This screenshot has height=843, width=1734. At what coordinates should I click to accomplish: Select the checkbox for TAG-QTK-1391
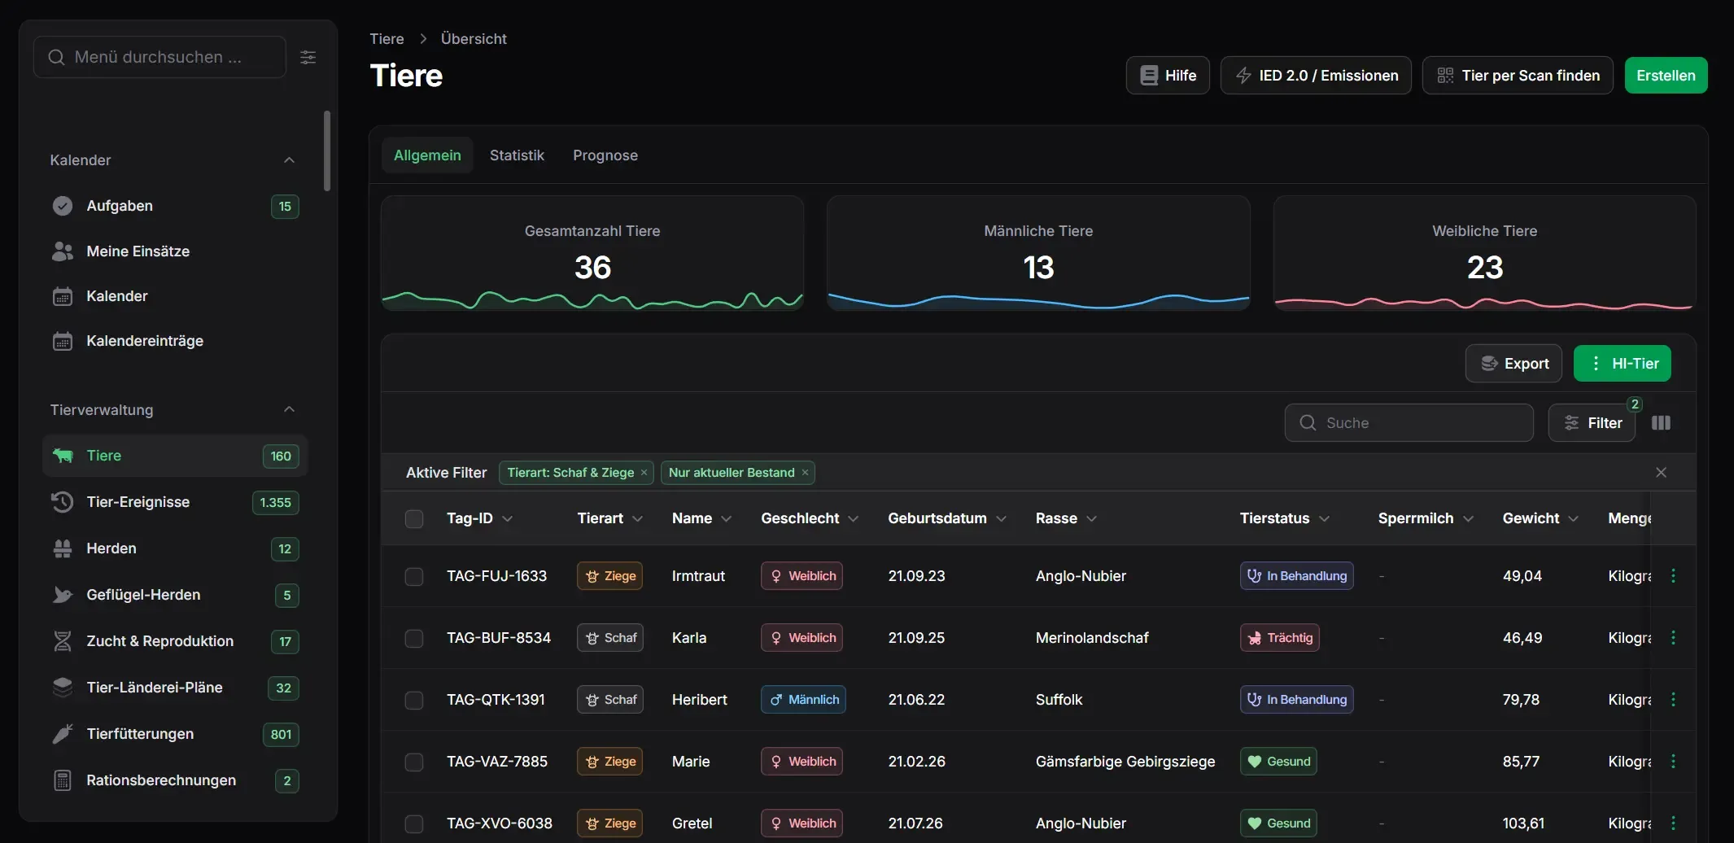[414, 700]
